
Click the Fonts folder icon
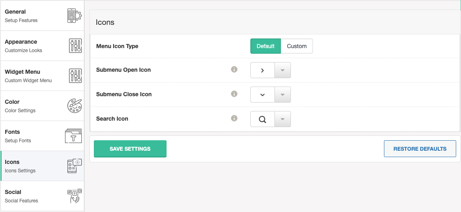(73, 136)
